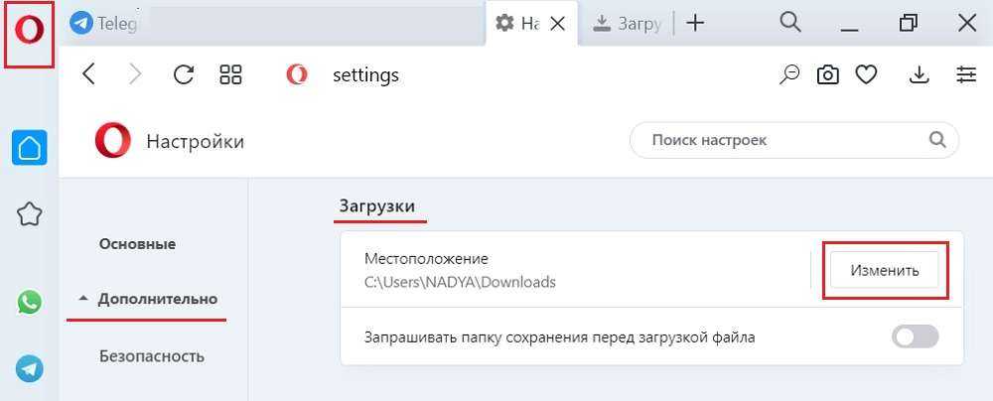Open the Безопасность settings section
The height and width of the screenshot is (401, 993).
[x=152, y=356]
